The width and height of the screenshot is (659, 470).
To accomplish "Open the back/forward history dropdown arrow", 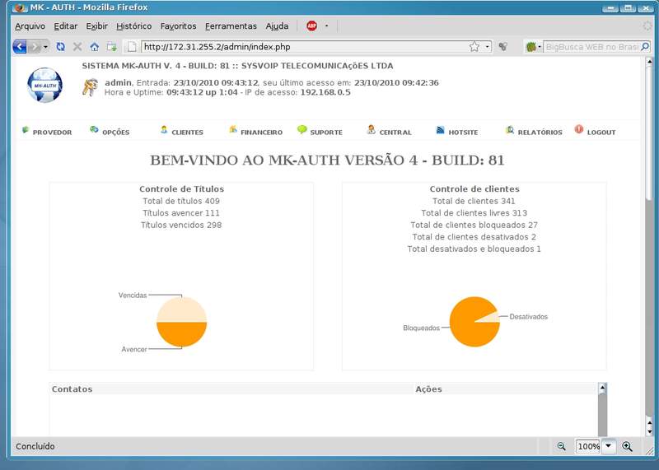I will [45, 47].
